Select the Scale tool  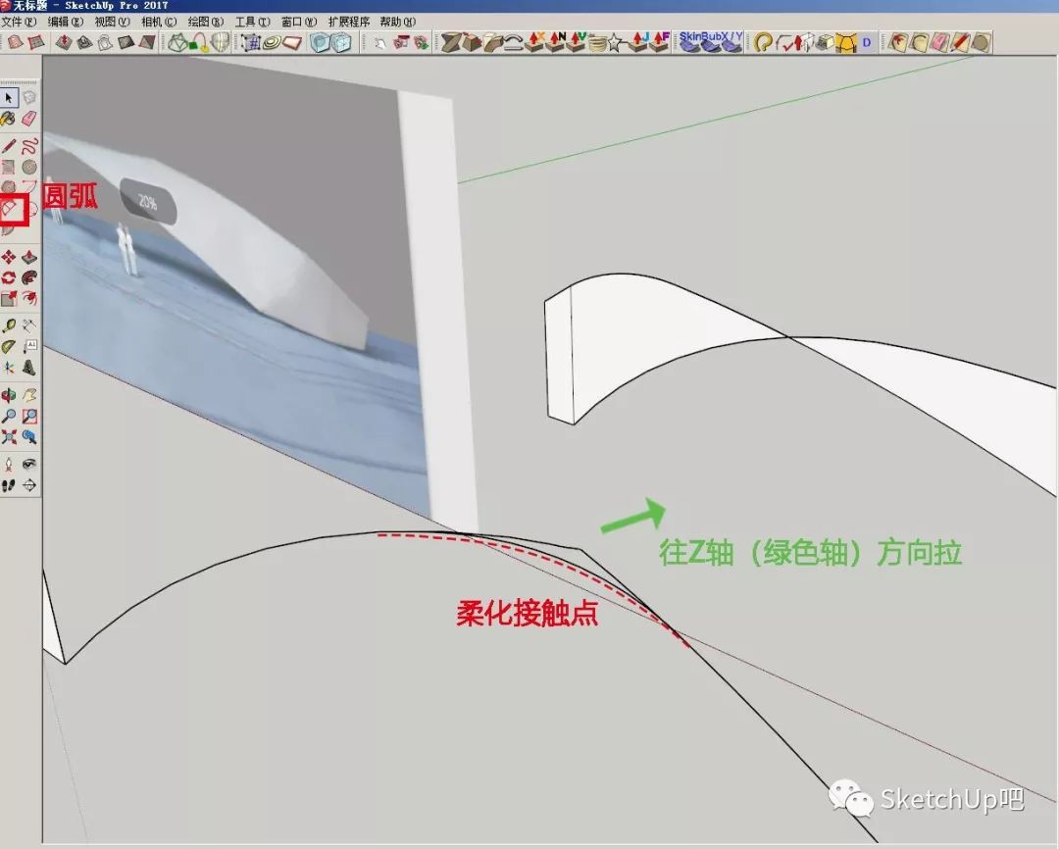click(x=9, y=299)
